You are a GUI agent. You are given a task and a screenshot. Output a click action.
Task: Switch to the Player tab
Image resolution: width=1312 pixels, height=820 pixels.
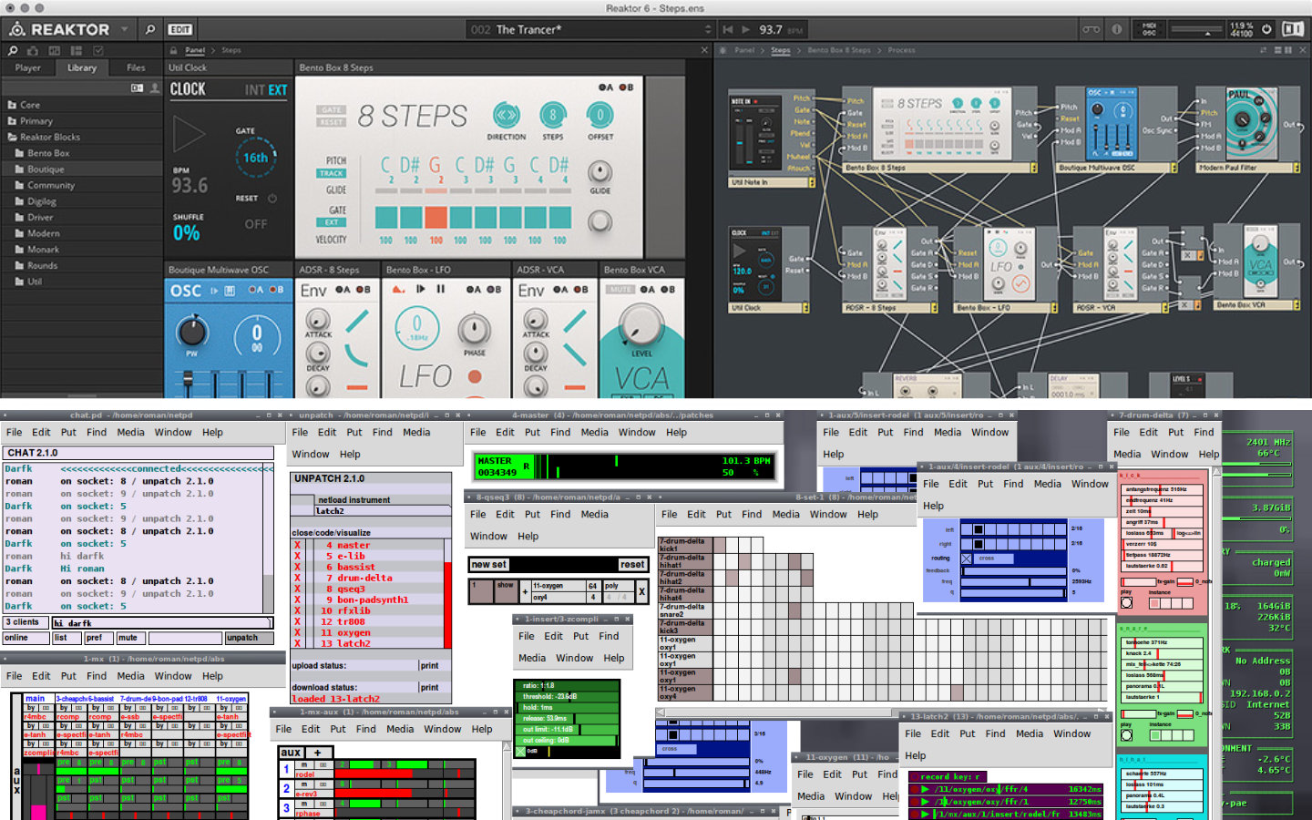tap(27, 67)
